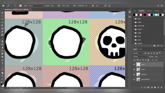Expand the RGB swatch group
This screenshot has height=93, width=165.
(134, 19)
